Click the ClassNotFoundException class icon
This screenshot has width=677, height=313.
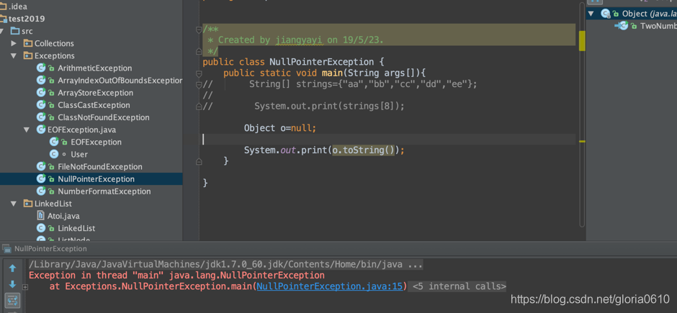click(41, 117)
